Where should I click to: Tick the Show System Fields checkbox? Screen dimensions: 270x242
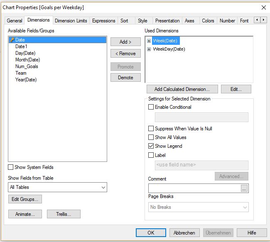11,167
